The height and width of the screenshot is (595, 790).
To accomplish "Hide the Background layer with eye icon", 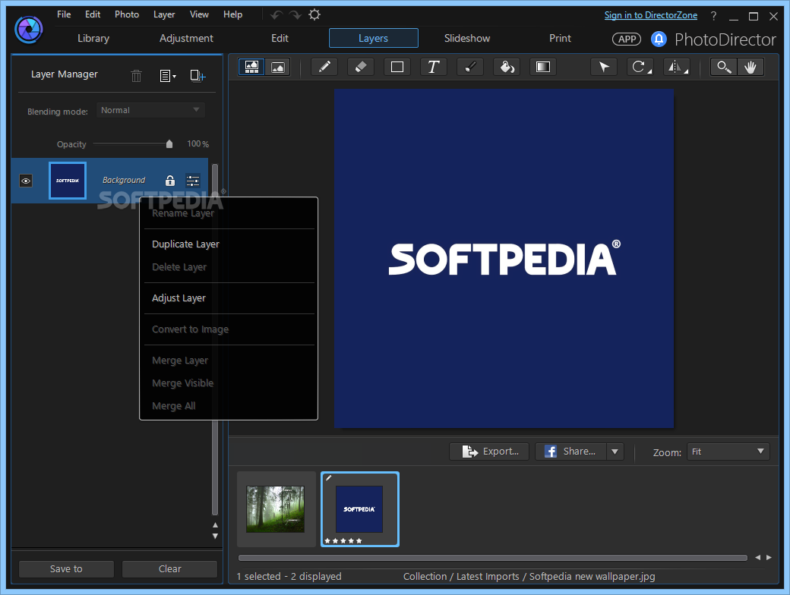I will coord(26,181).
